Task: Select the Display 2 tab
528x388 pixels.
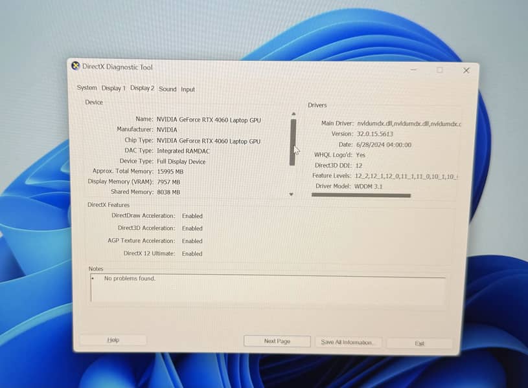Action: tap(142, 88)
